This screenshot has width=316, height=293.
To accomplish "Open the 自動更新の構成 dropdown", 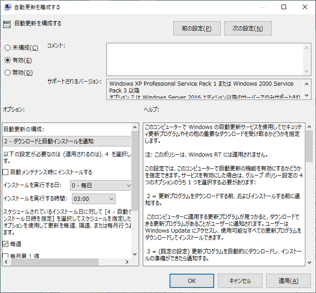I will [67, 141].
